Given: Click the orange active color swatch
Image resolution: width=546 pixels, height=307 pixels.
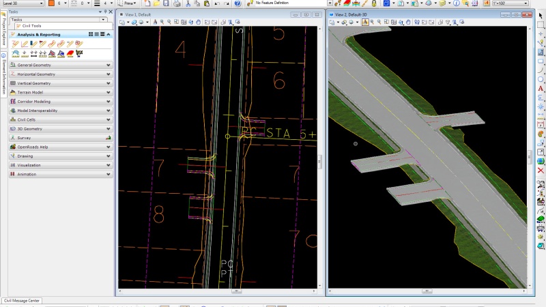Looking at the screenshot, I should (x=51, y=3).
